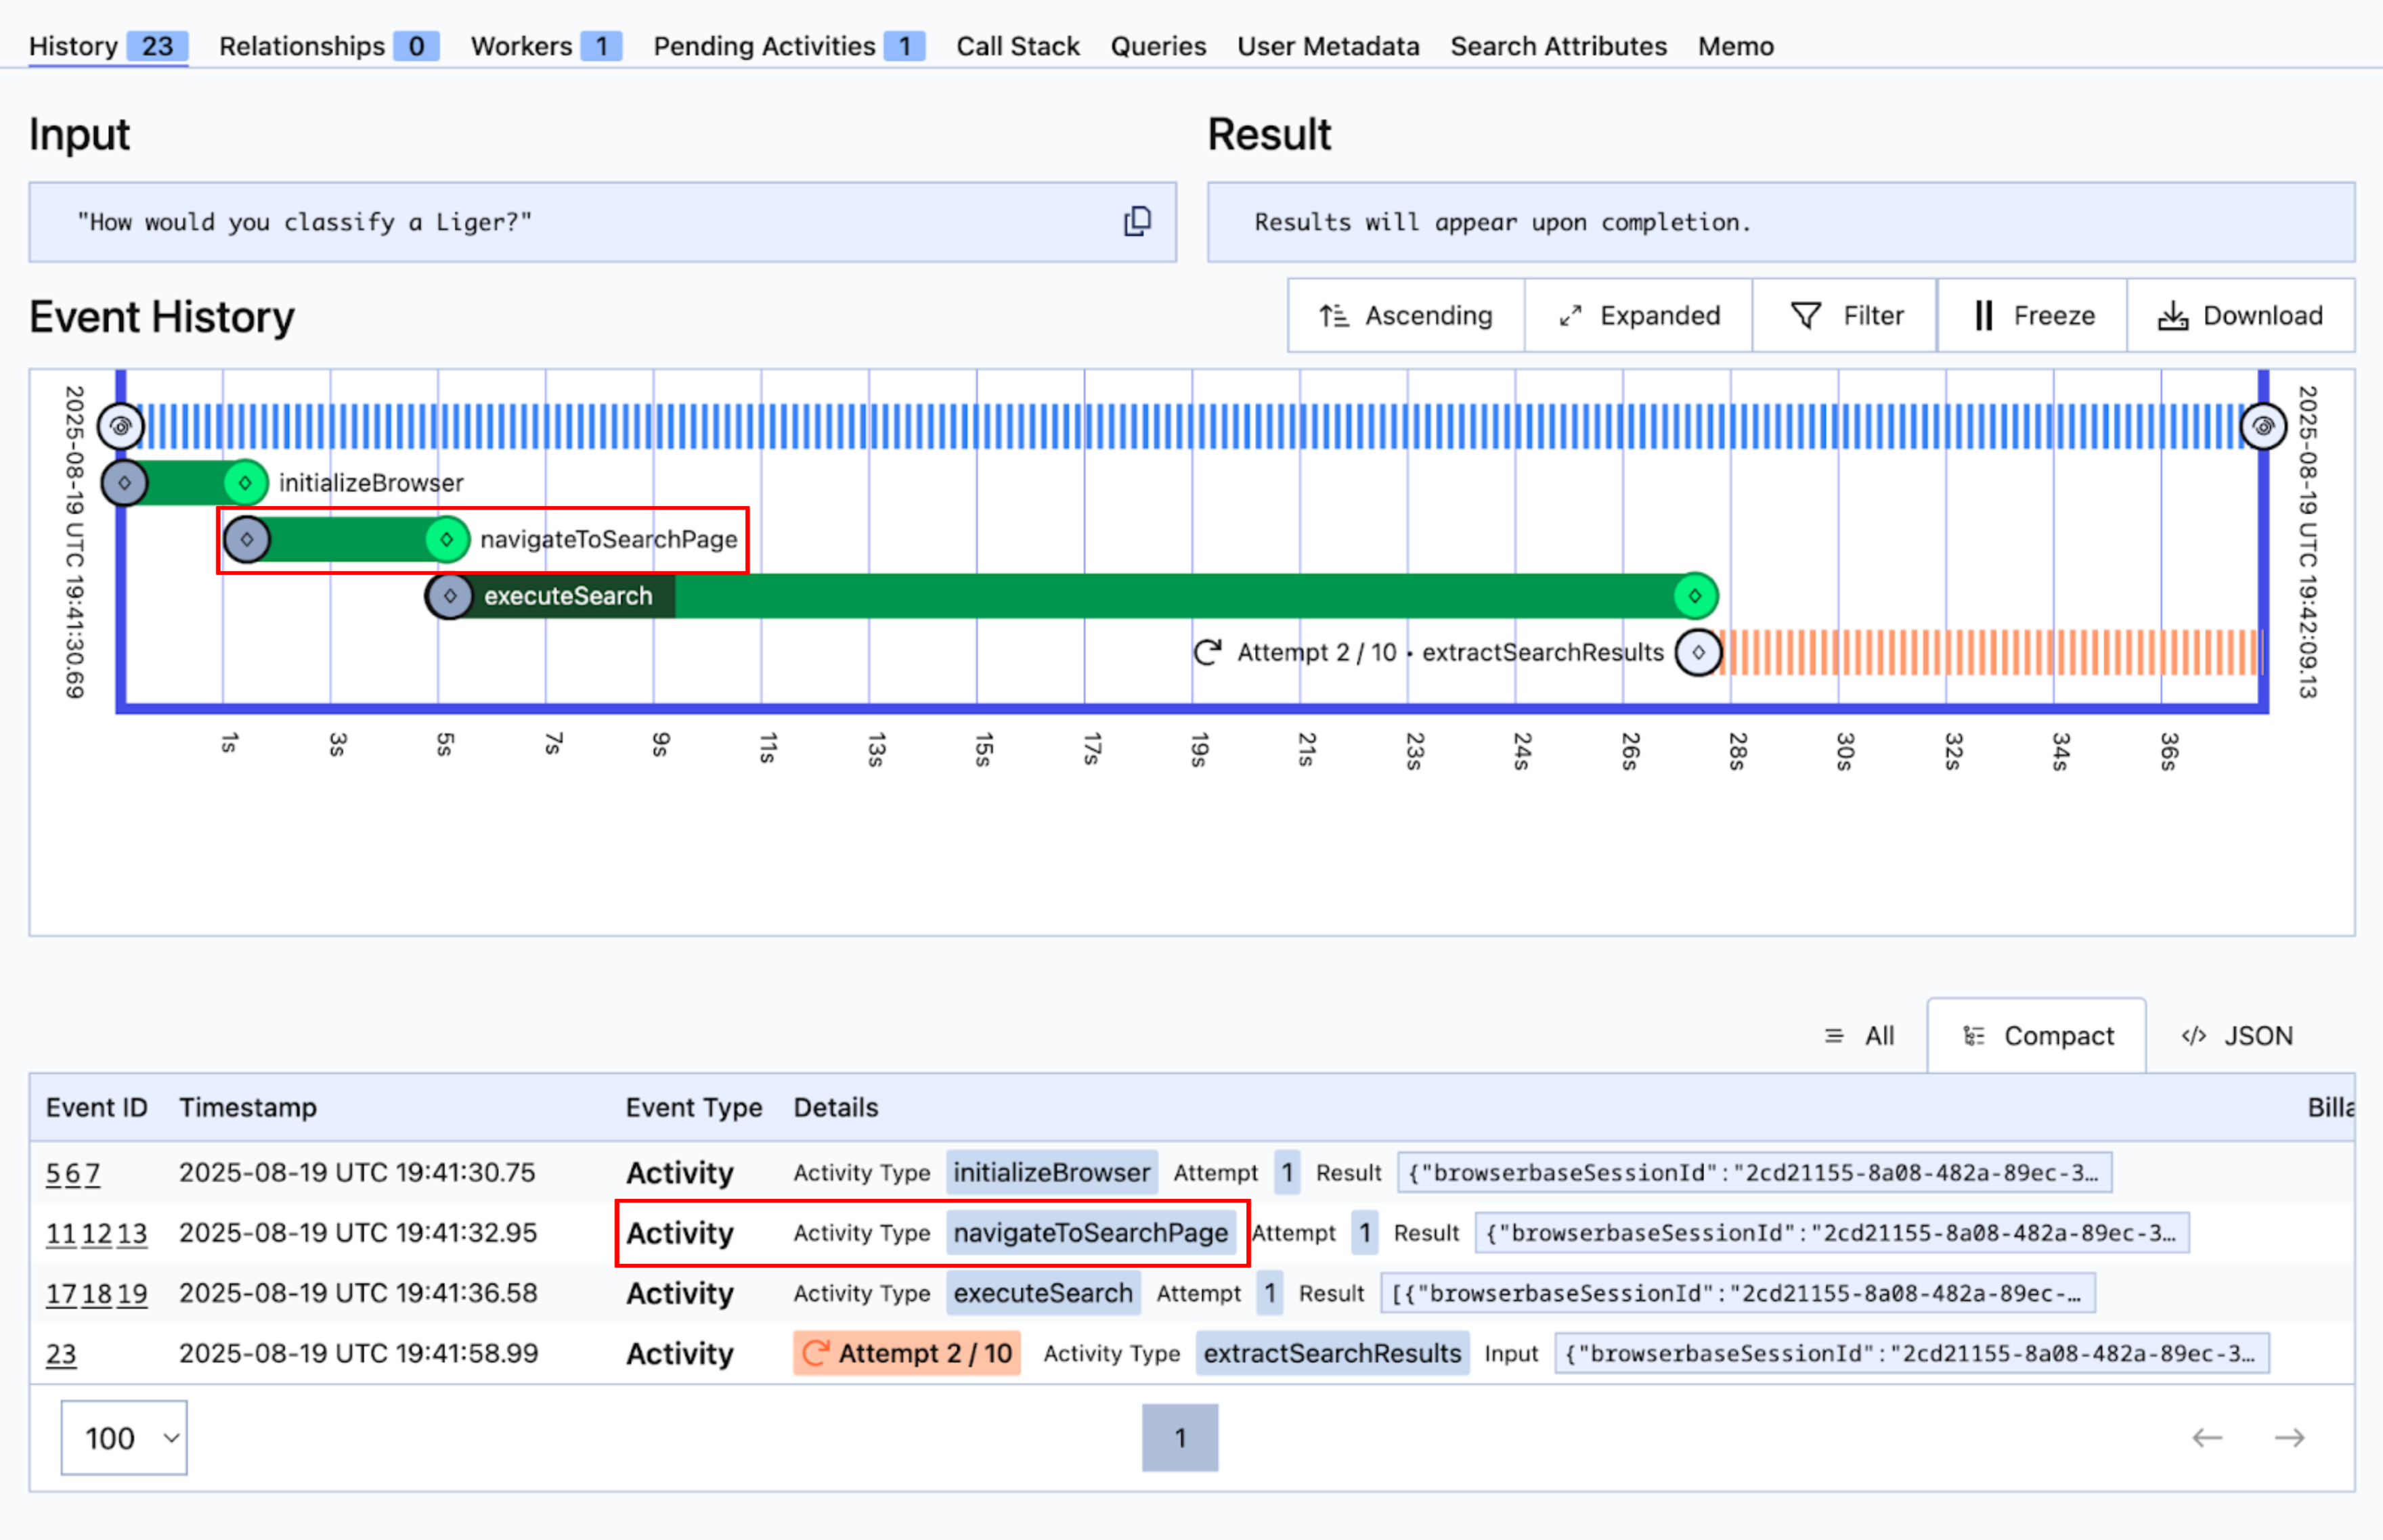
Task: Toggle the Expanded timeline view
Action: (1639, 316)
